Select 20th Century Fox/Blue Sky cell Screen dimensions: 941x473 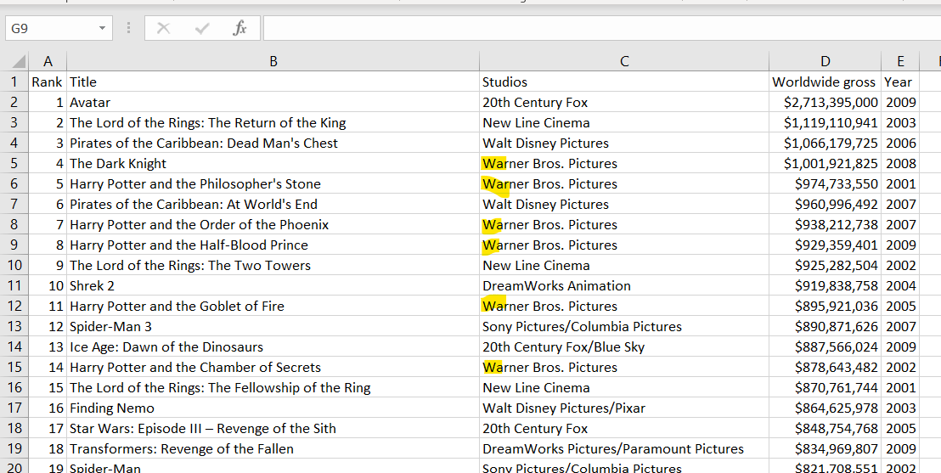click(624, 347)
